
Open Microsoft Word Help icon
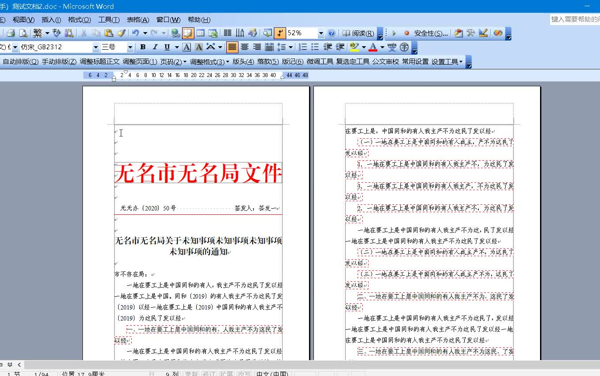tap(332, 33)
